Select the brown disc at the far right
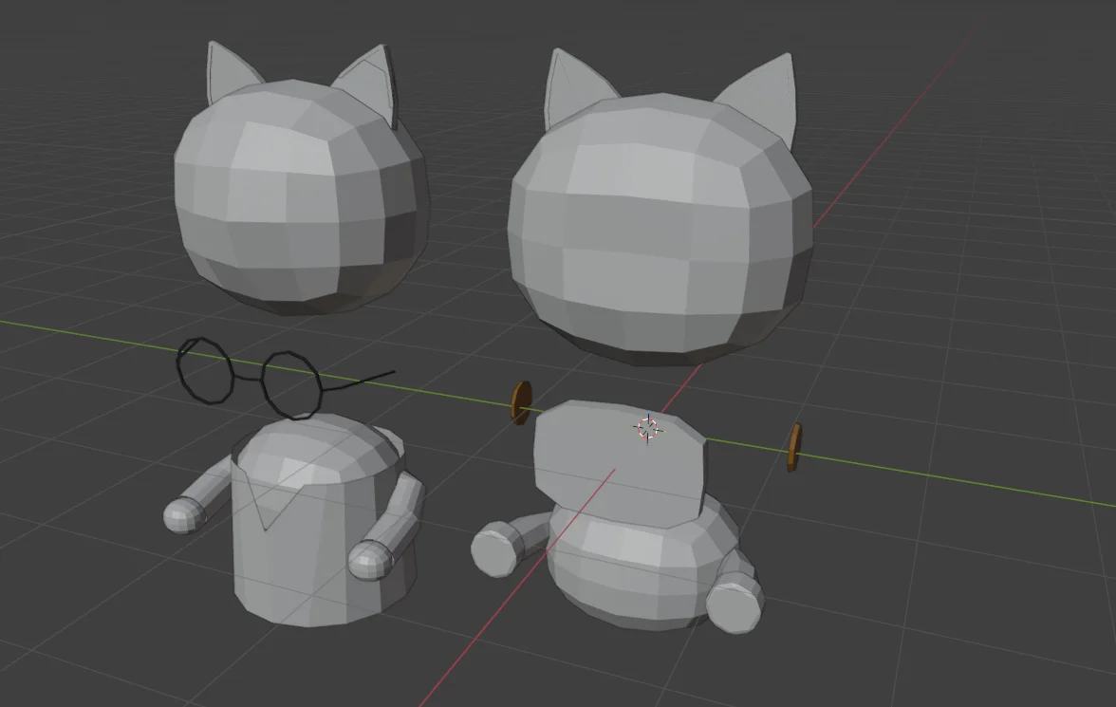The image size is (1116, 707). click(x=794, y=447)
